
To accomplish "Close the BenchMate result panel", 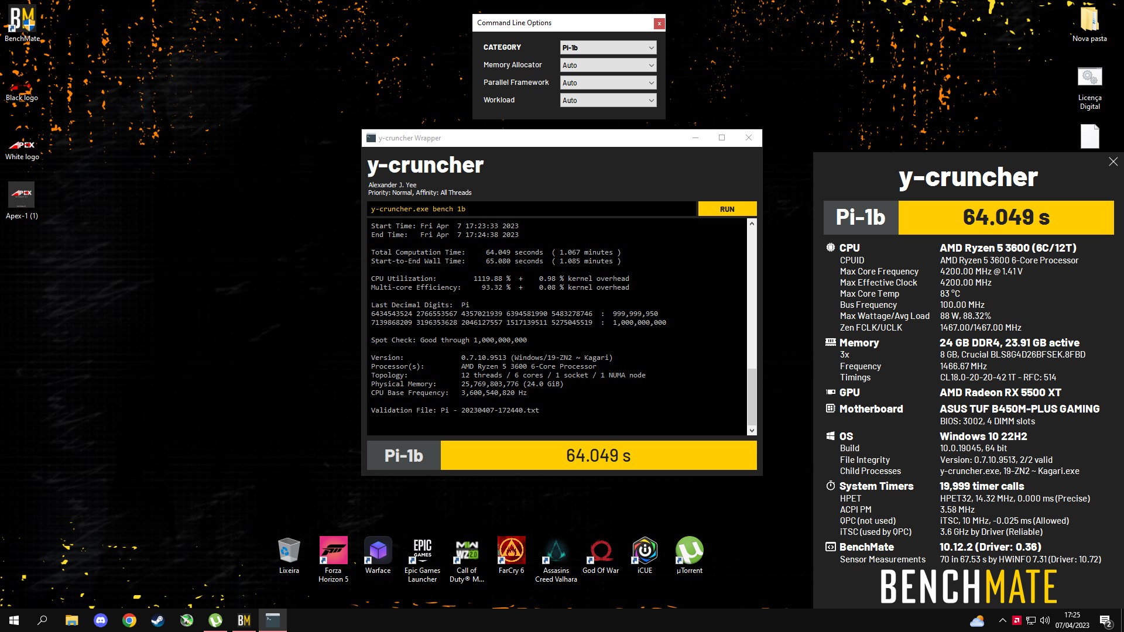I will click(x=1113, y=162).
